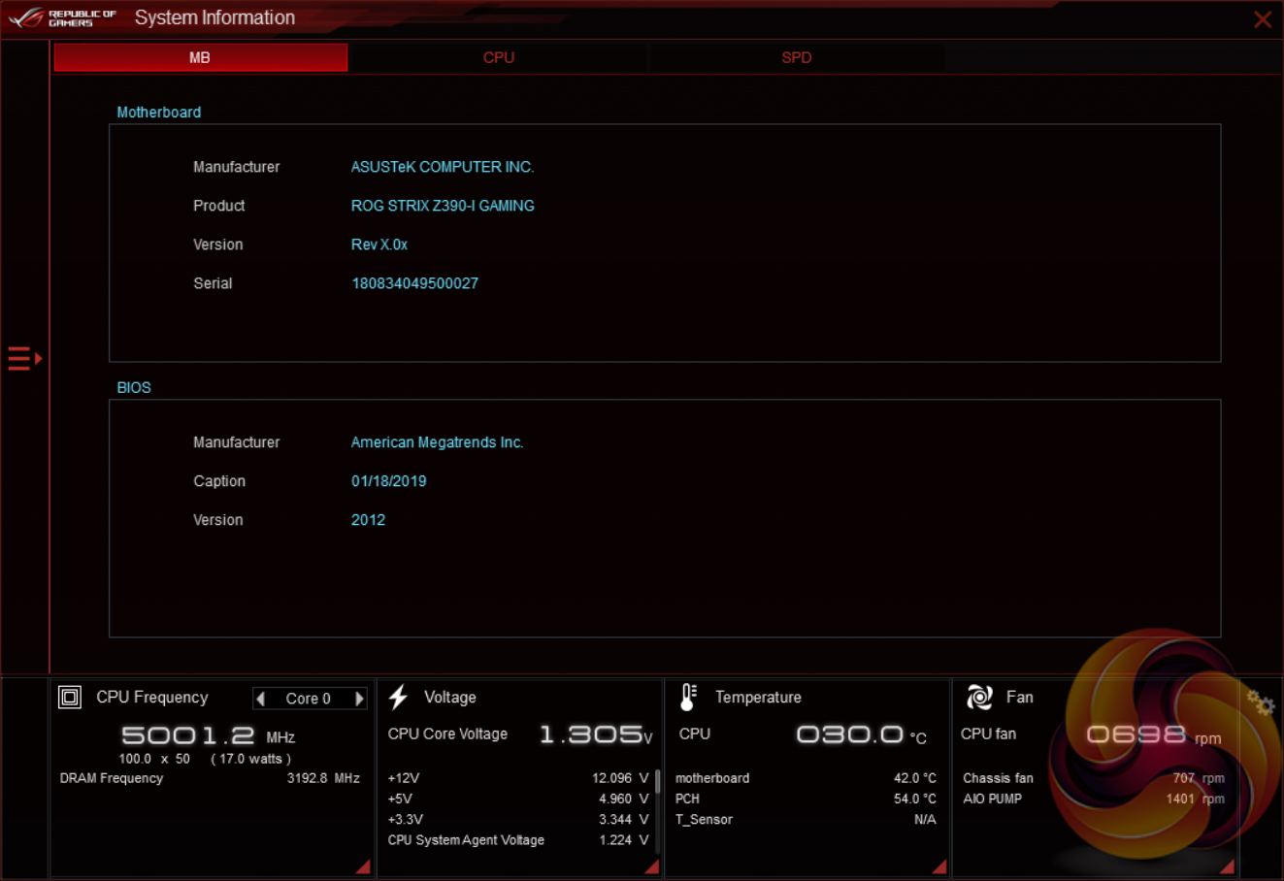Click the 17.0 watts power reading
This screenshot has width=1284, height=881.
click(x=251, y=759)
